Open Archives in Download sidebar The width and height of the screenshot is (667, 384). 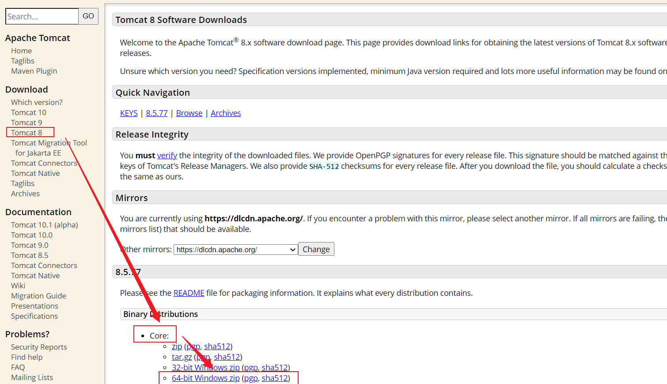coord(25,194)
